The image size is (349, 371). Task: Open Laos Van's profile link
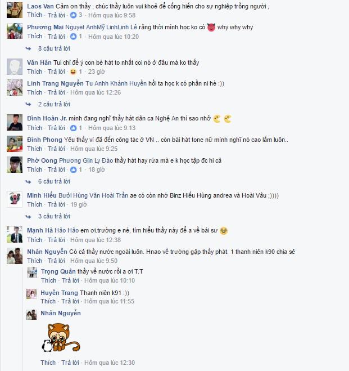[40, 6]
